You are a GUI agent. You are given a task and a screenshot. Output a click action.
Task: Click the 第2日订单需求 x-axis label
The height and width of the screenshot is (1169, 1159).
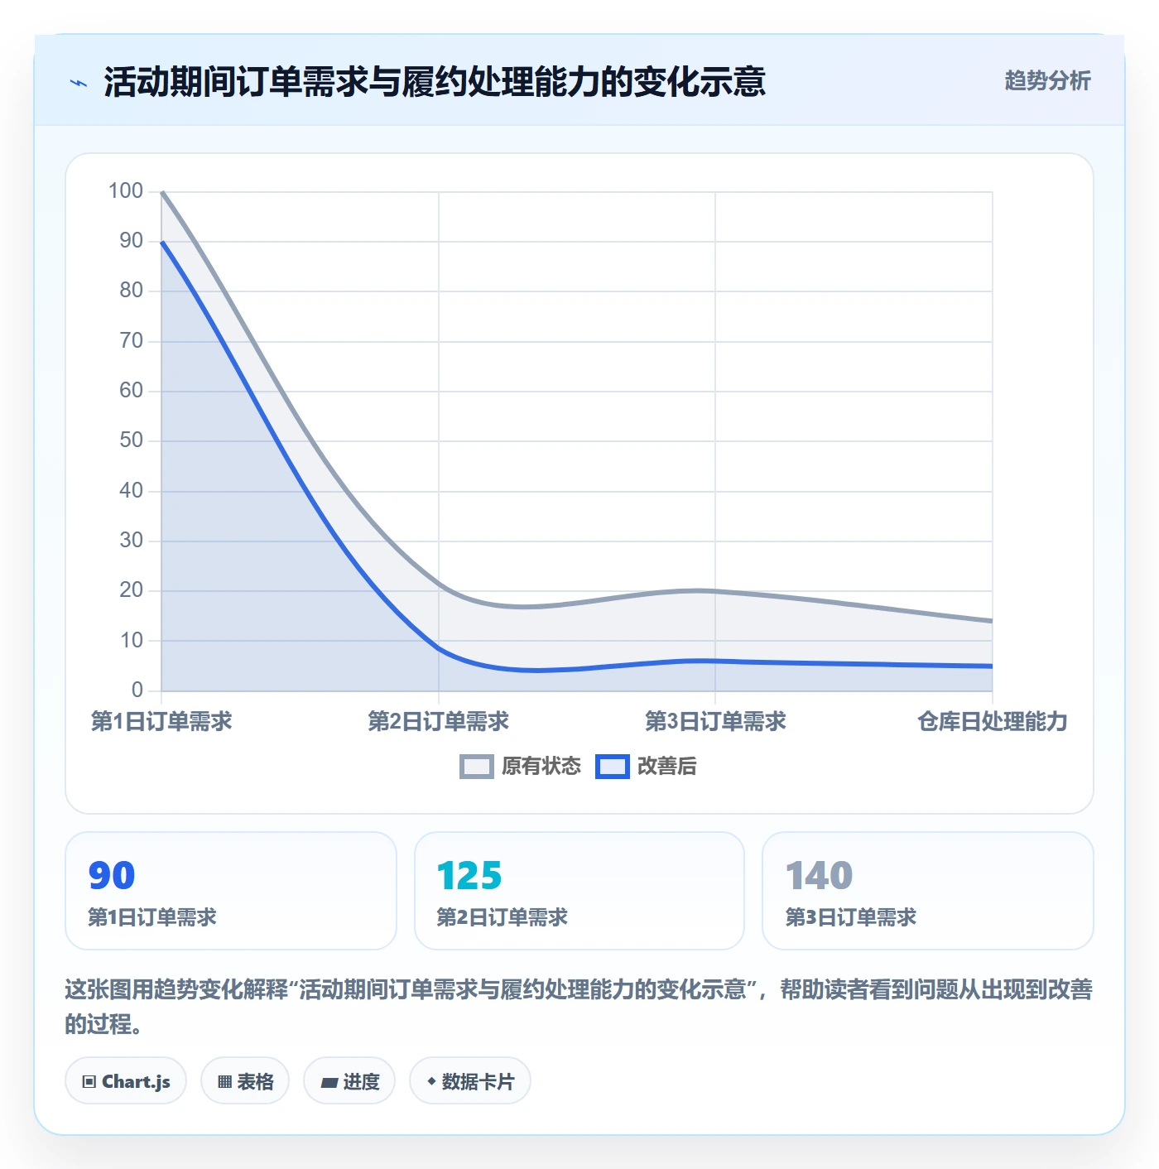coord(439,721)
